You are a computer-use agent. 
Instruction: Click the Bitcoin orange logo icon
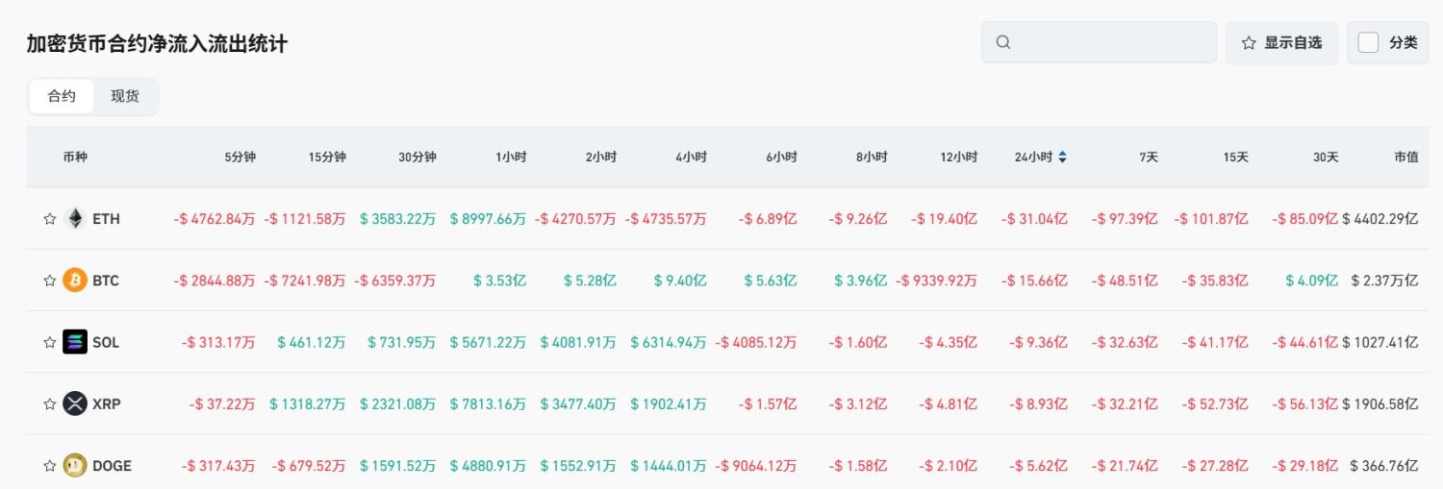coord(75,281)
